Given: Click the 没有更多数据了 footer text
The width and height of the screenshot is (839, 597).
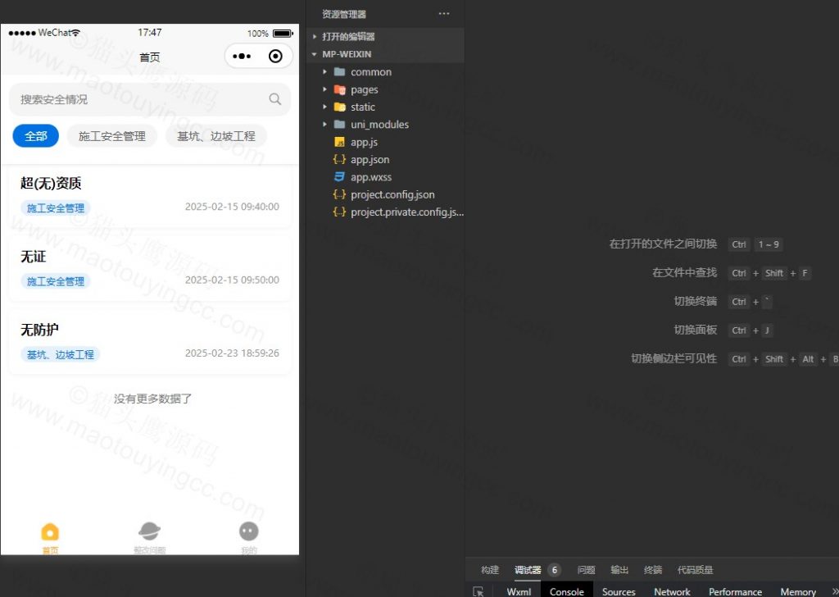Looking at the screenshot, I should tap(152, 399).
